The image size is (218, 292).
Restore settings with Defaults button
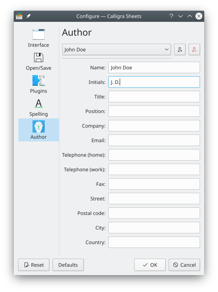coord(68,265)
